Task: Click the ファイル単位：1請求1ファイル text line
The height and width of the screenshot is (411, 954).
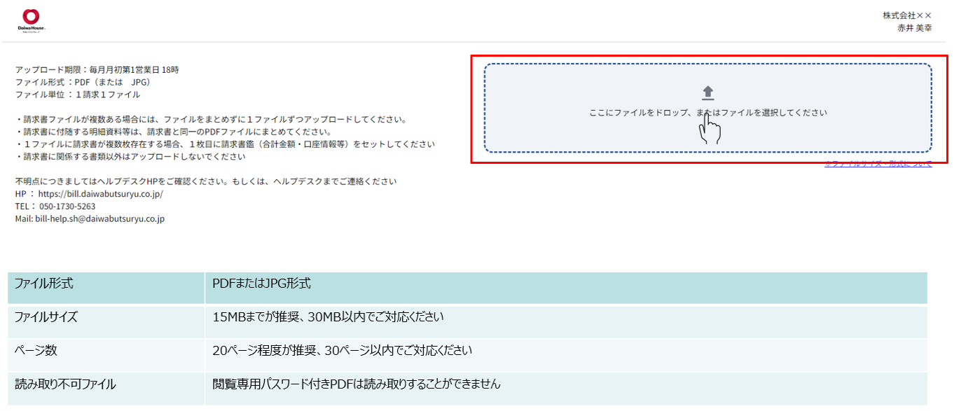Action: [x=77, y=95]
